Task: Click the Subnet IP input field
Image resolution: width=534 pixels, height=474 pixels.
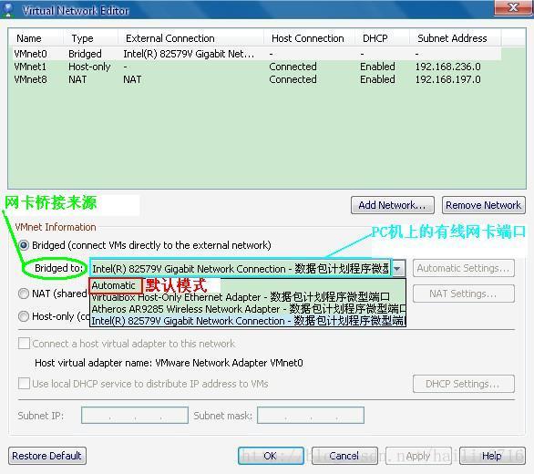Action: click(135, 416)
